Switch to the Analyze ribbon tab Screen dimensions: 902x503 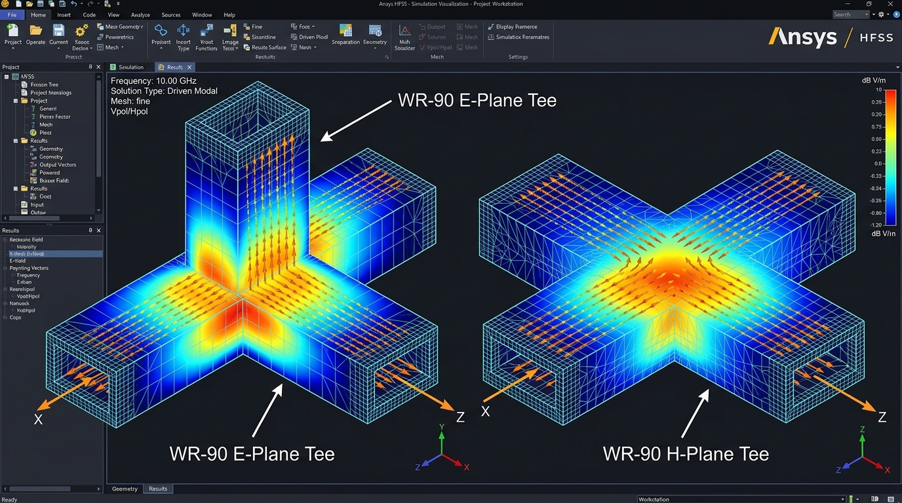coord(140,14)
